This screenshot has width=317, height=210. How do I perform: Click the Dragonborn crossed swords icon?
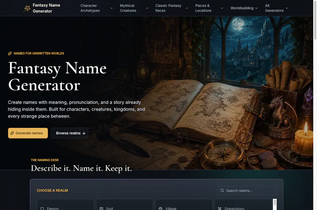click(x=220, y=208)
